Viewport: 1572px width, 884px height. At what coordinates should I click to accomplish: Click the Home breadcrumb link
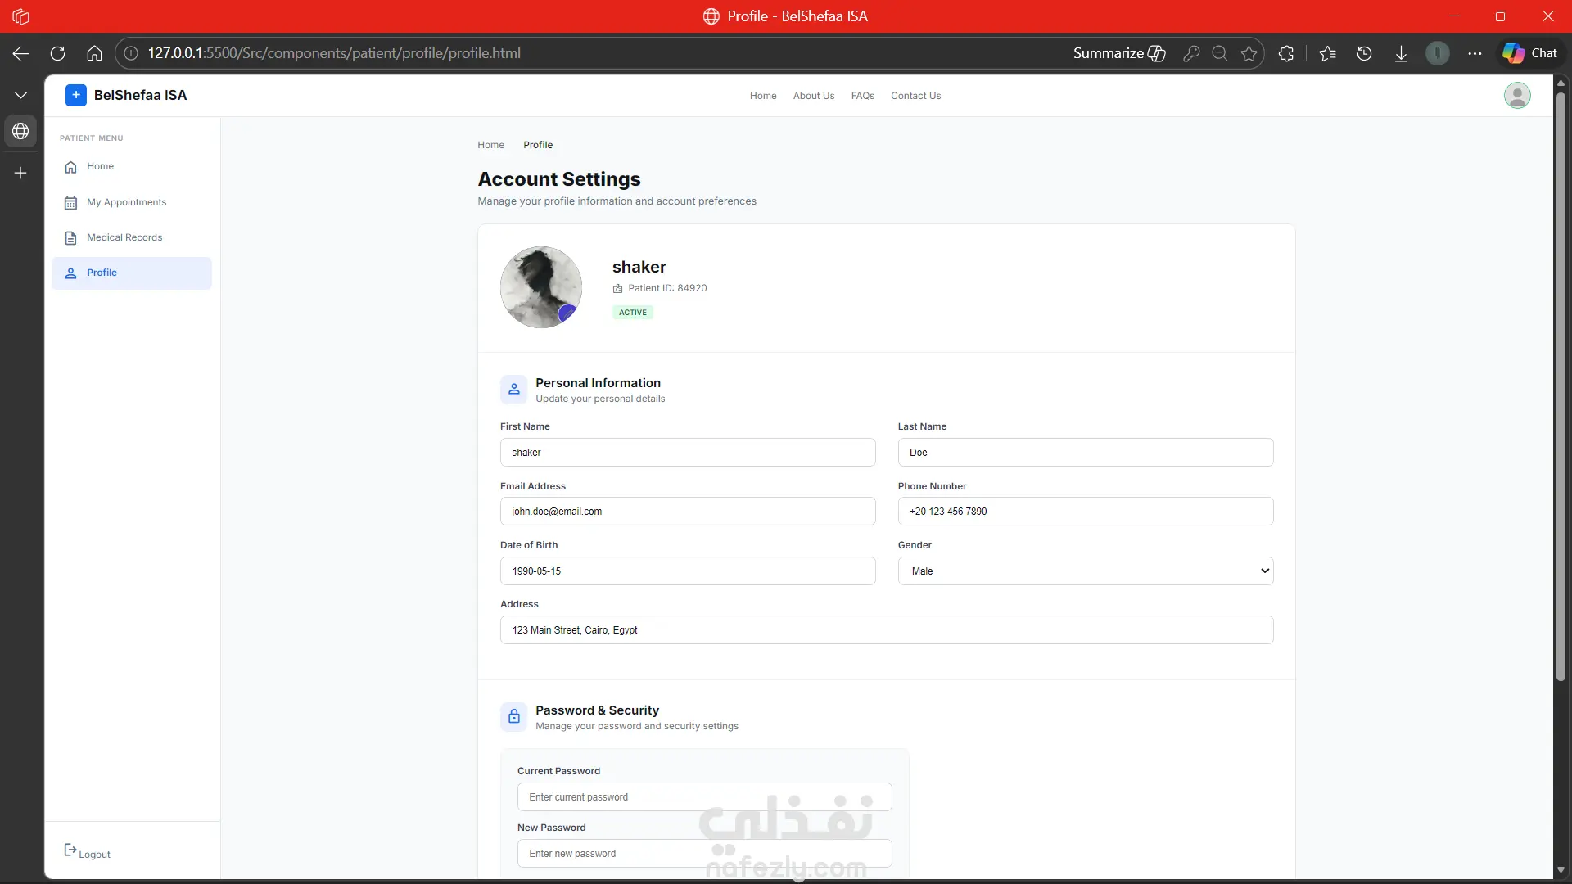click(490, 145)
